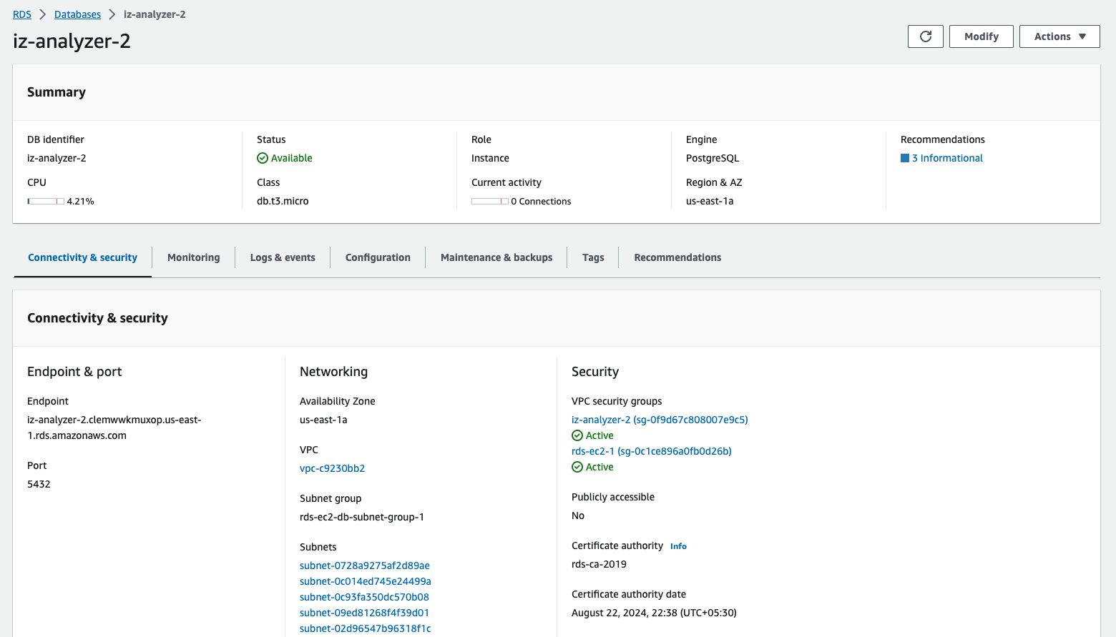Image resolution: width=1116 pixels, height=637 pixels.
Task: Click the subnet group rds-ec2-db-subnet-group-1 text
Action: click(x=362, y=517)
